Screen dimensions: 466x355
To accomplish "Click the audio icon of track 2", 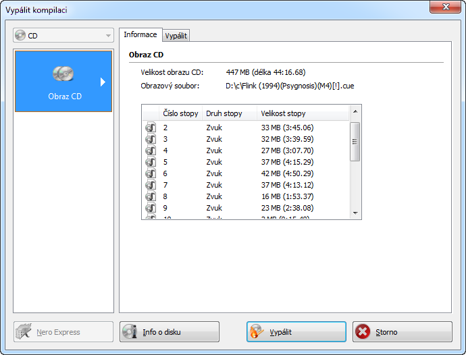I will pyautogui.click(x=150, y=128).
